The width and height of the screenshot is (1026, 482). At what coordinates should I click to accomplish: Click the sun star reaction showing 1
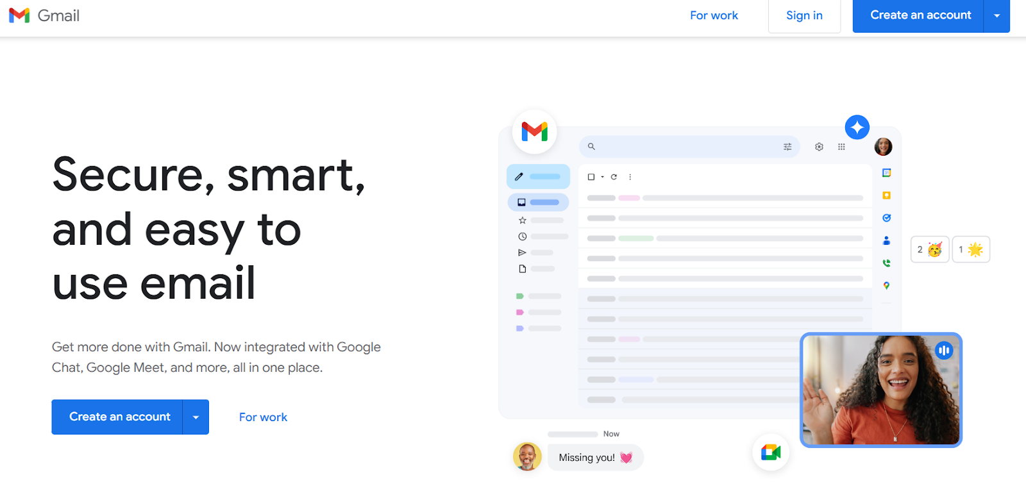click(971, 249)
